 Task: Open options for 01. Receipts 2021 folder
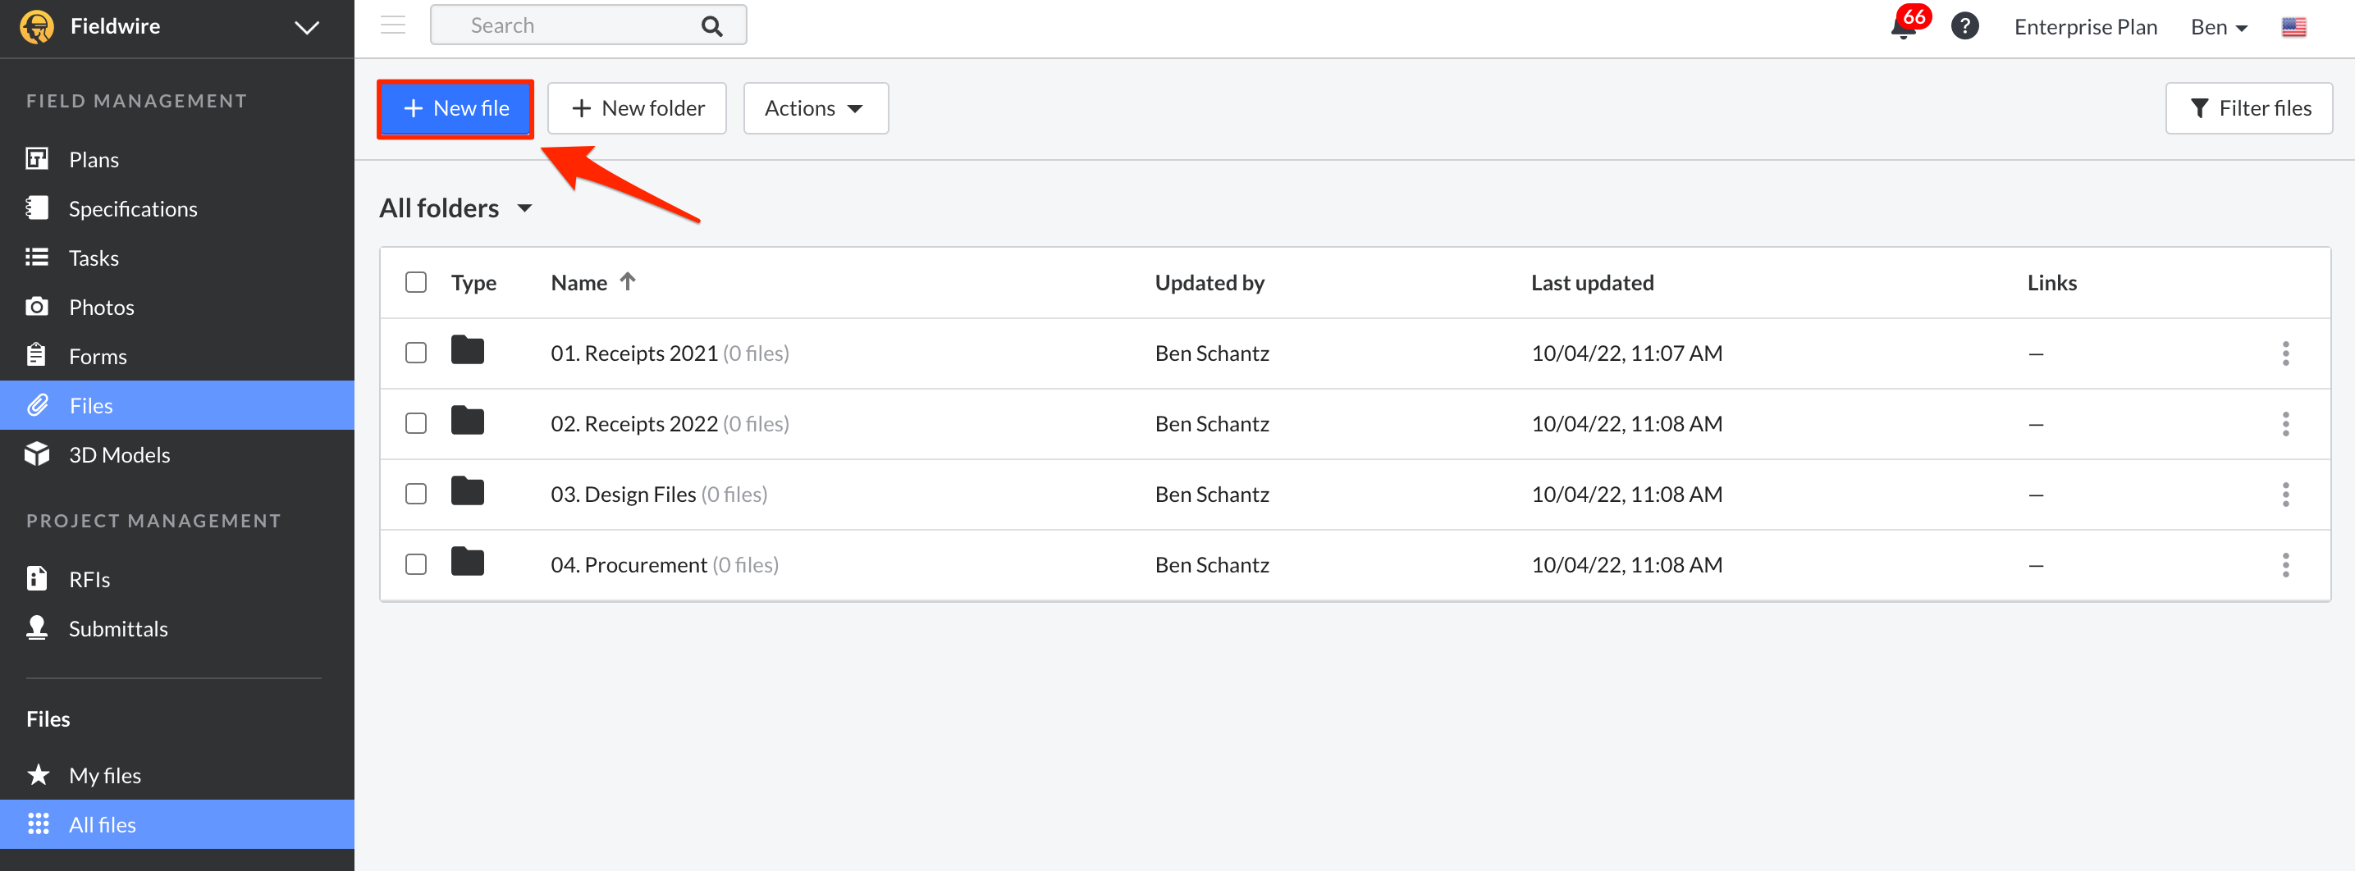[2284, 353]
